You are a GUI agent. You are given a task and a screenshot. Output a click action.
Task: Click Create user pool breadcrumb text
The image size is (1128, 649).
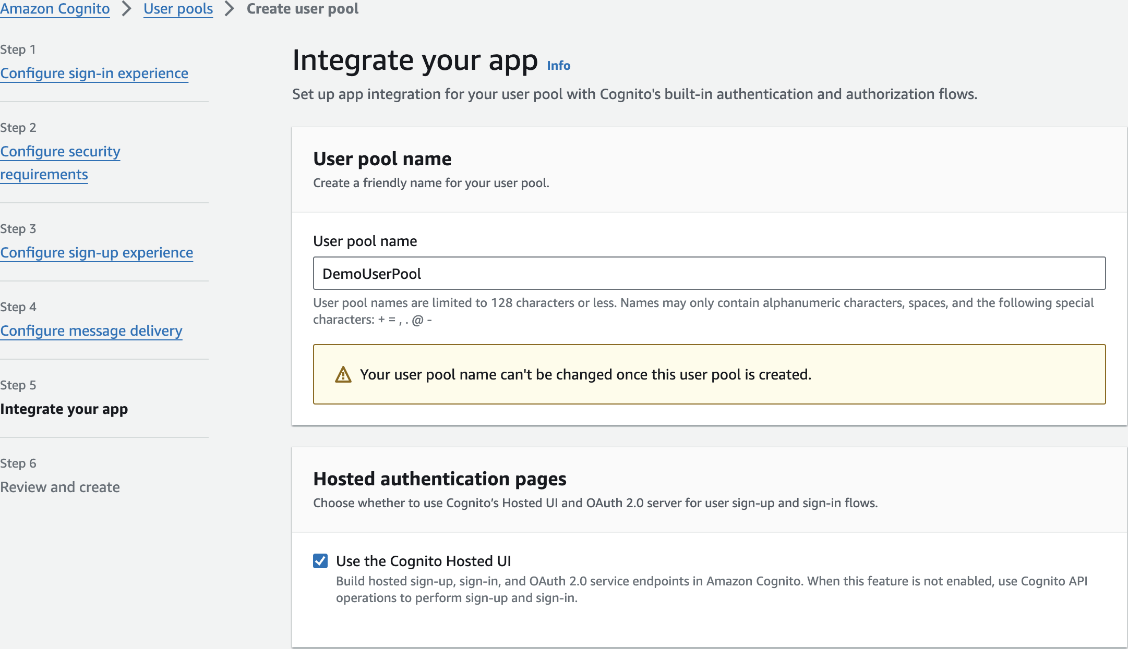pos(302,9)
